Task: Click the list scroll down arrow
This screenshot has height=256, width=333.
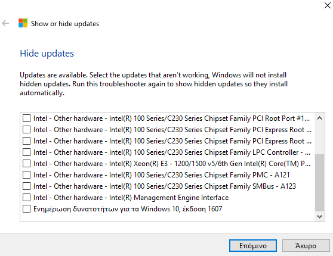Action: point(319,216)
